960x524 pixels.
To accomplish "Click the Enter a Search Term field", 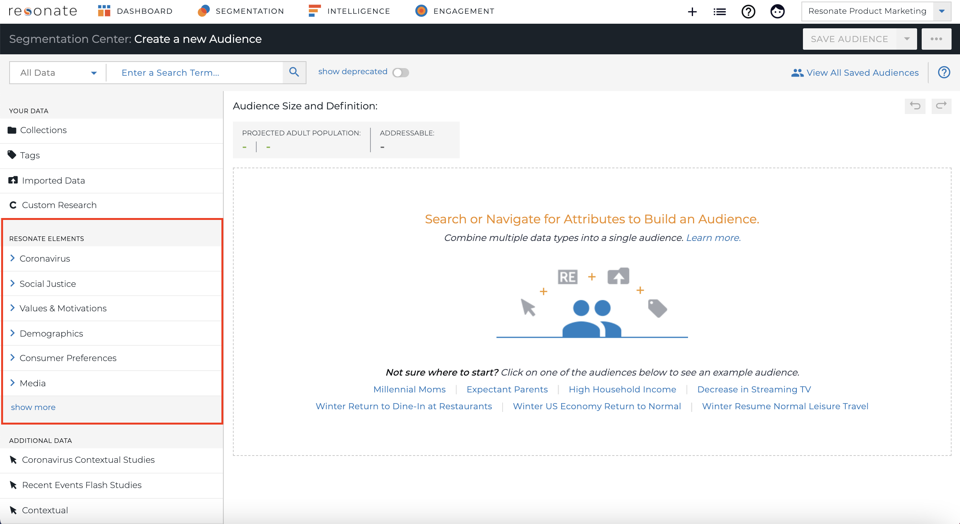I will pos(195,73).
